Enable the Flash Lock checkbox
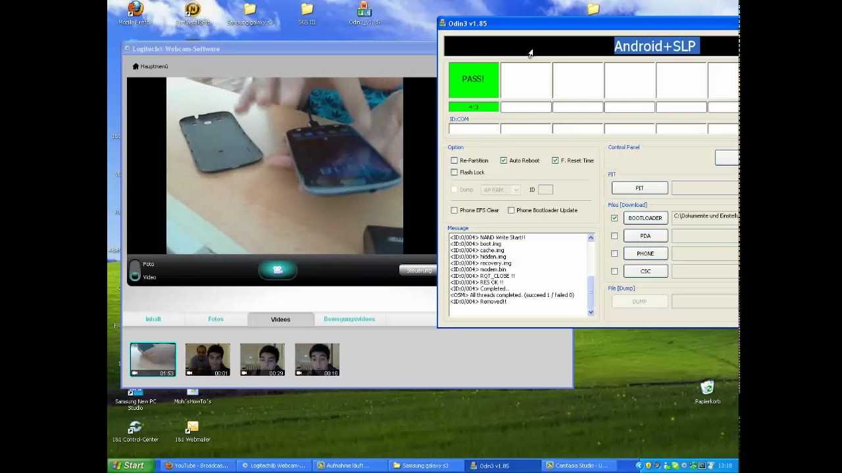Image resolution: width=842 pixels, height=473 pixels. point(454,172)
